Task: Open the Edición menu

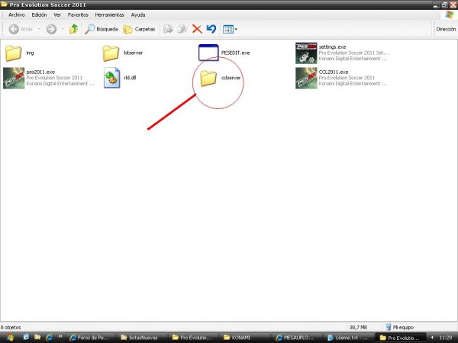Action: (39, 14)
